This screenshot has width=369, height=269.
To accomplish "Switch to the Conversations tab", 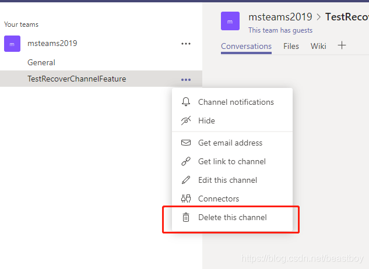I will [x=246, y=47].
